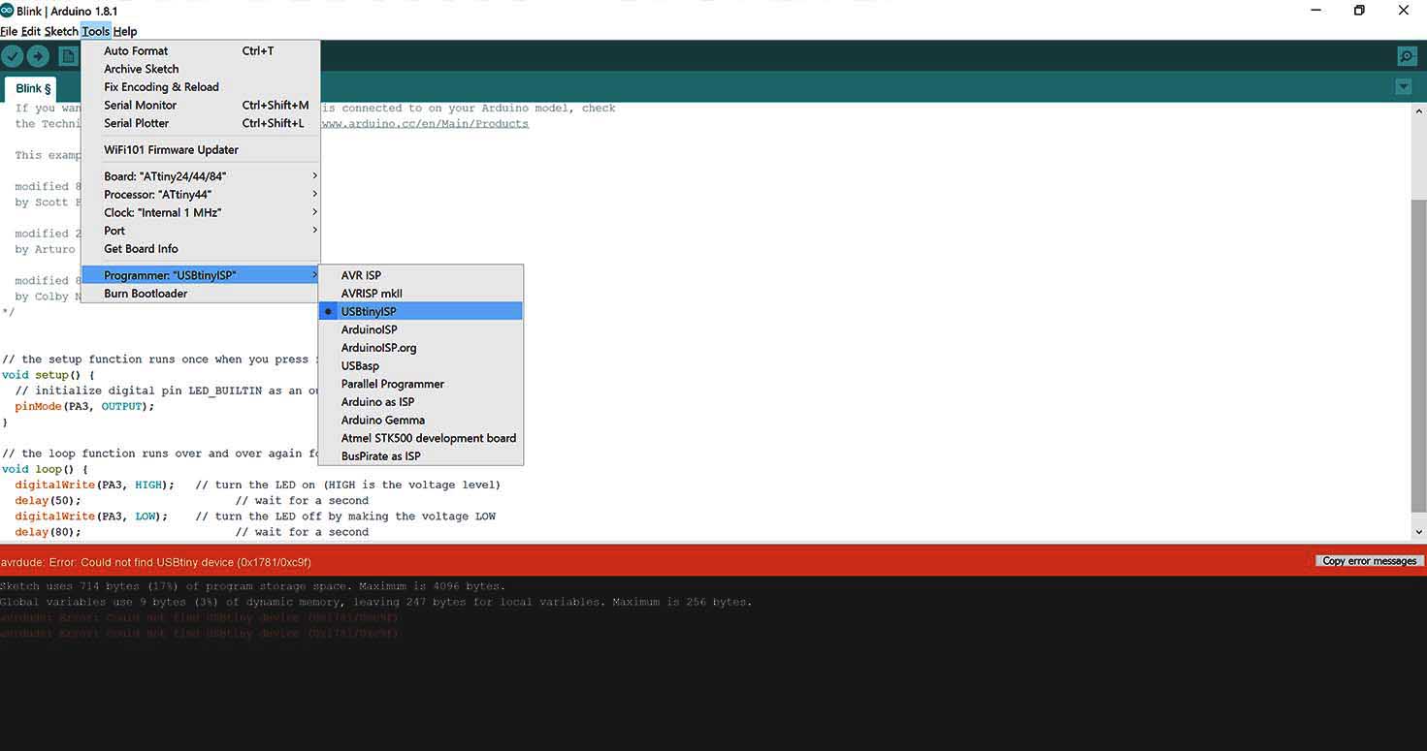The image size is (1427, 751).
Task: Click the Upload arrow toolbar icon
Action: pyautogui.click(x=38, y=56)
